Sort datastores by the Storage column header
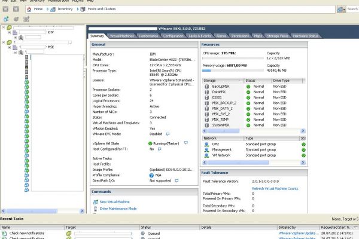 223,81
